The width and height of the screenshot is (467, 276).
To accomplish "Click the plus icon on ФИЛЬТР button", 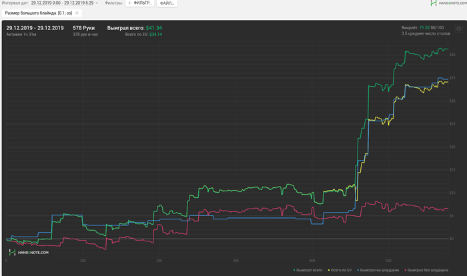I will (x=129, y=3).
